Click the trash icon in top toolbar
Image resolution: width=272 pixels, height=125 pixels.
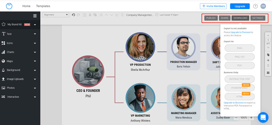click(x=122, y=15)
